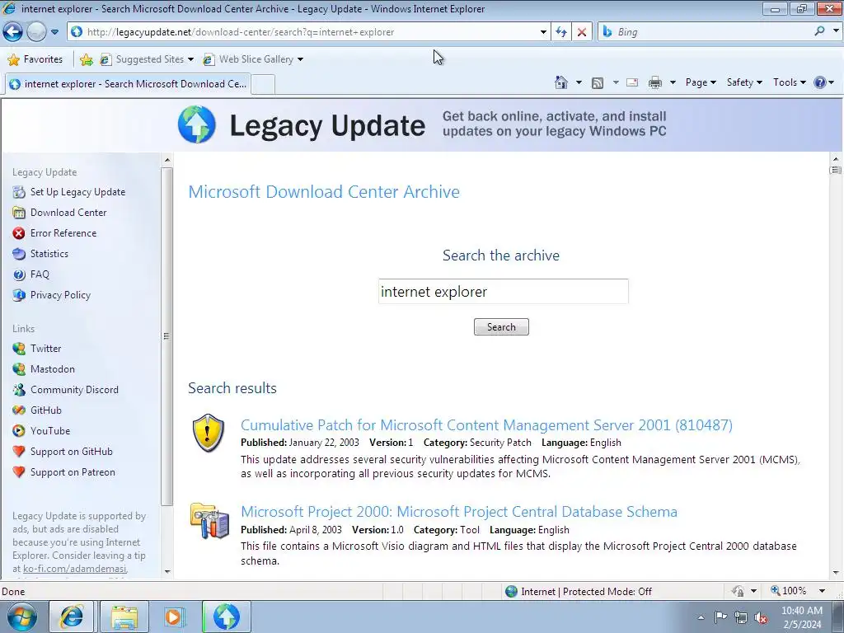
Task: Click the Bing search magnifier icon
Action: tap(820, 31)
